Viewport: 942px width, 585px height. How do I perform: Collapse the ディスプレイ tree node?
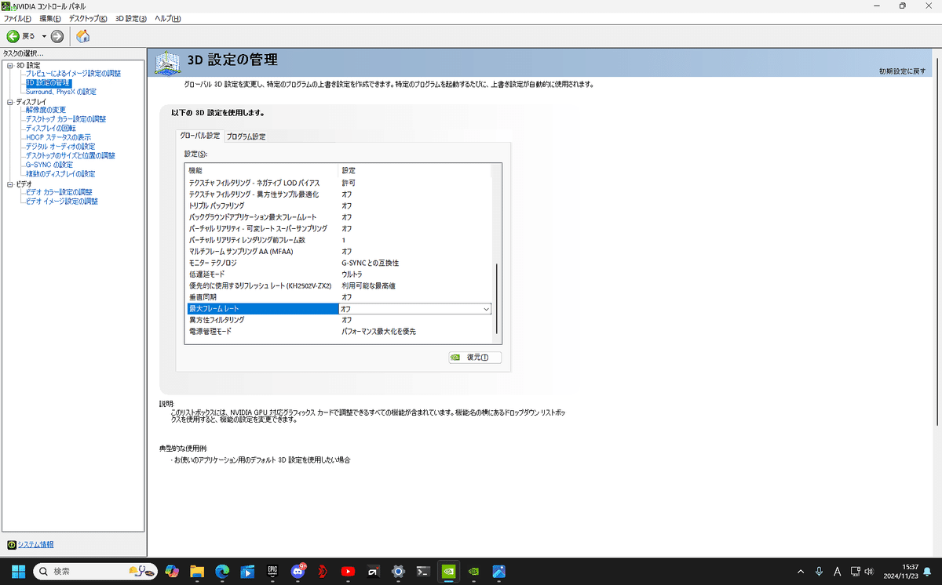tap(9, 102)
